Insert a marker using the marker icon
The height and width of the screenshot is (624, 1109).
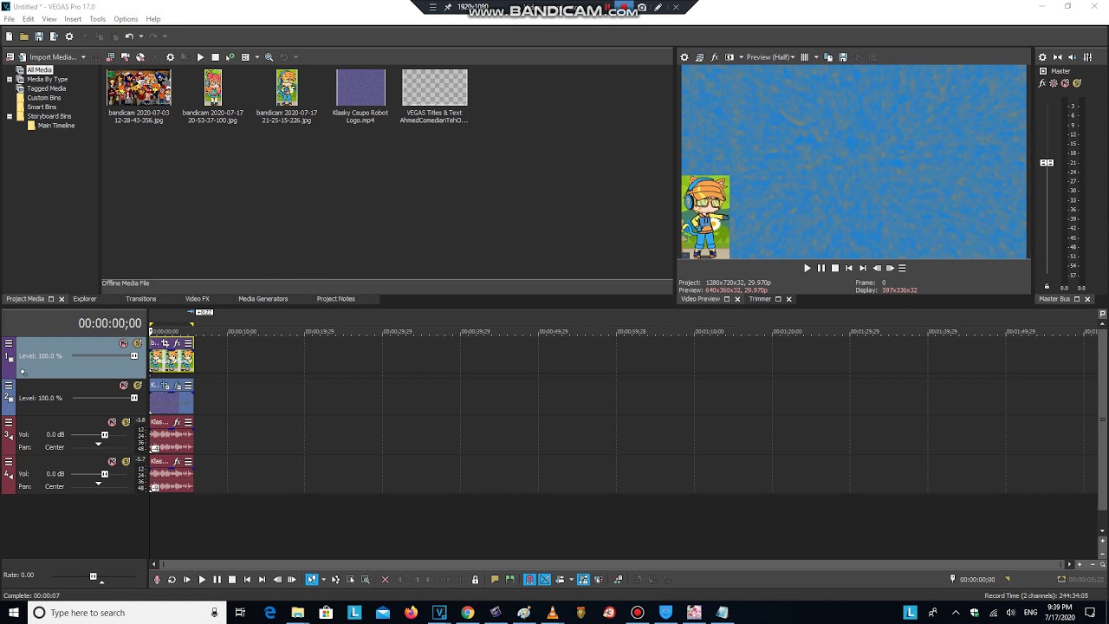[495, 580]
